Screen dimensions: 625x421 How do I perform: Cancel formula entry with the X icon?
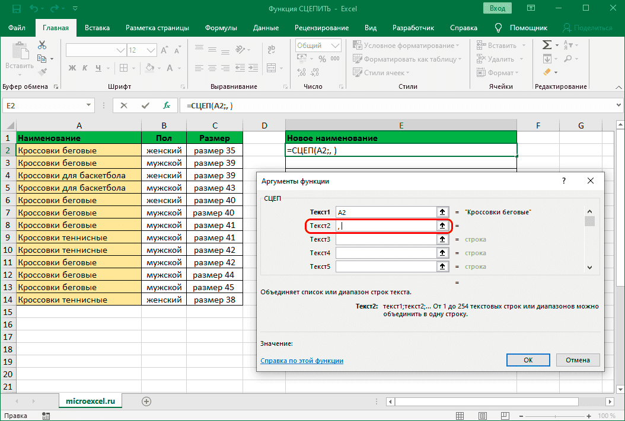(124, 105)
